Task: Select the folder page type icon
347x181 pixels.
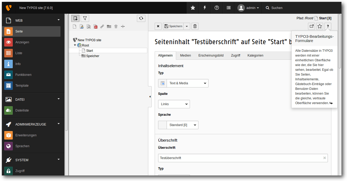Action: click(109, 26)
